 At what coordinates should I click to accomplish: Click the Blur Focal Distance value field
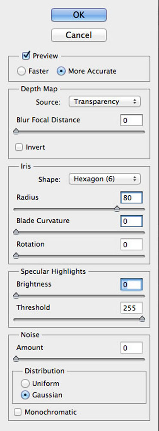click(x=132, y=120)
